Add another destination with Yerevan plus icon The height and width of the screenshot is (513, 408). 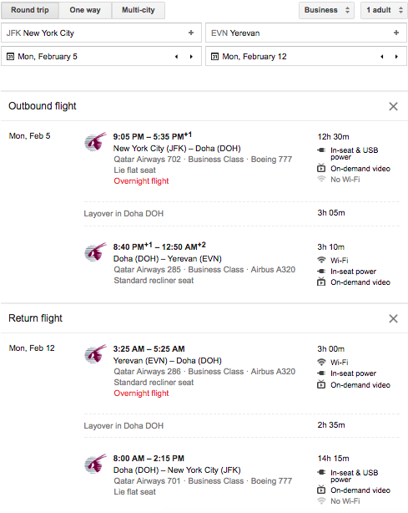click(x=396, y=33)
